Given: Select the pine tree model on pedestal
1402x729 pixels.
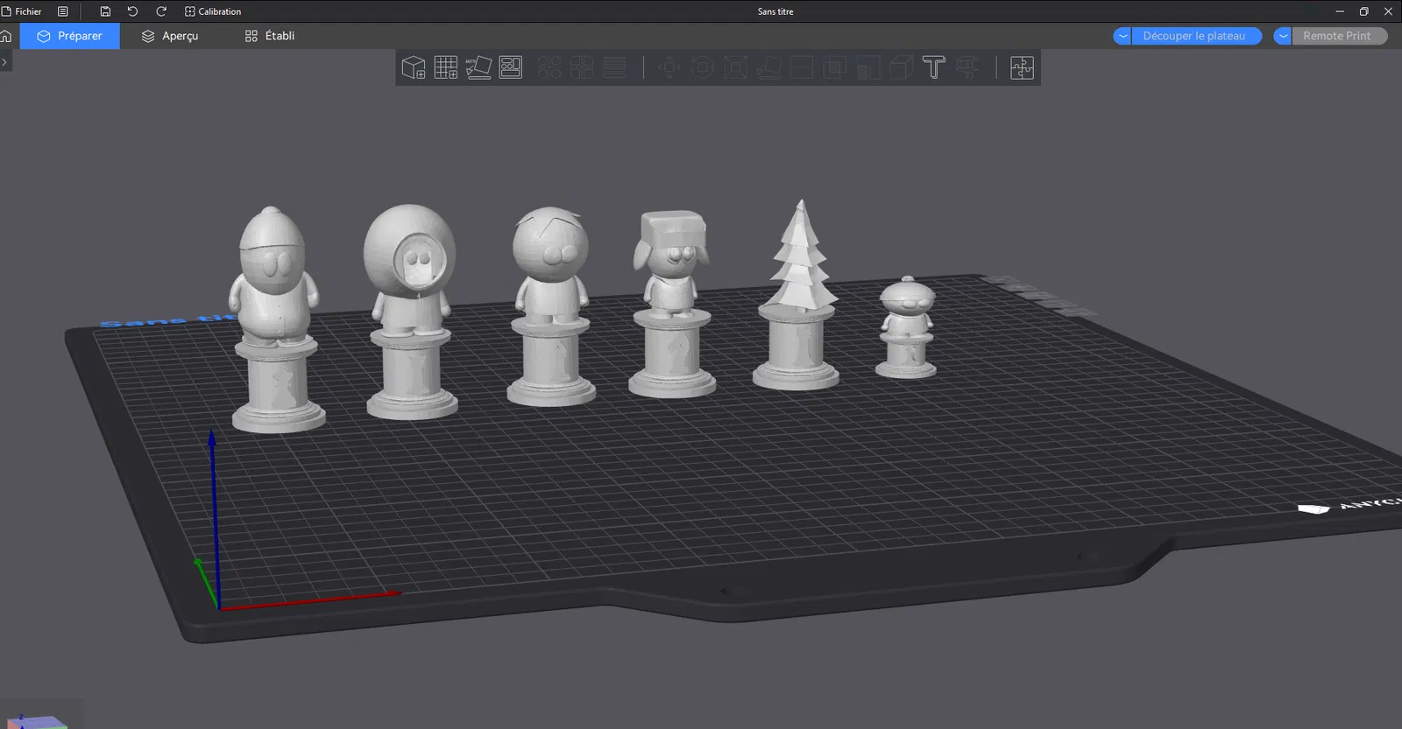Looking at the screenshot, I should click(x=797, y=293).
